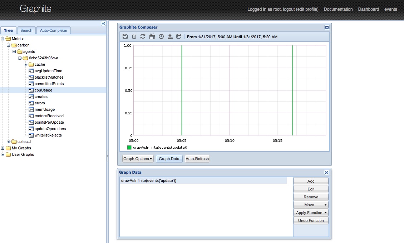Expand the User Graphs node

click(3, 154)
